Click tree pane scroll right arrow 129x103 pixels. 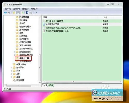click(37, 85)
